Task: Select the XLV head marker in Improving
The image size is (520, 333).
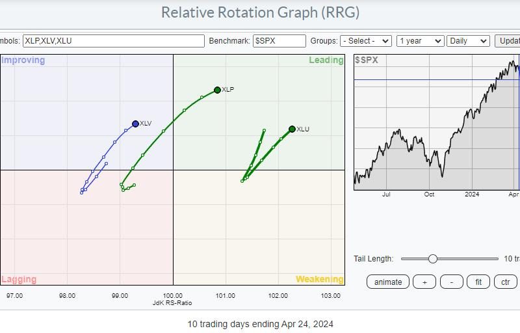Action: tap(135, 124)
